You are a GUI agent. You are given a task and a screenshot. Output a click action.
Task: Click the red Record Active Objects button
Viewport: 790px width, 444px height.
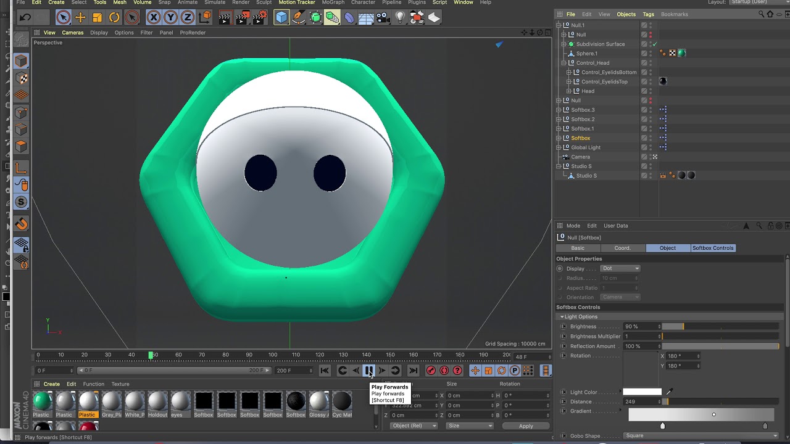[431, 371]
